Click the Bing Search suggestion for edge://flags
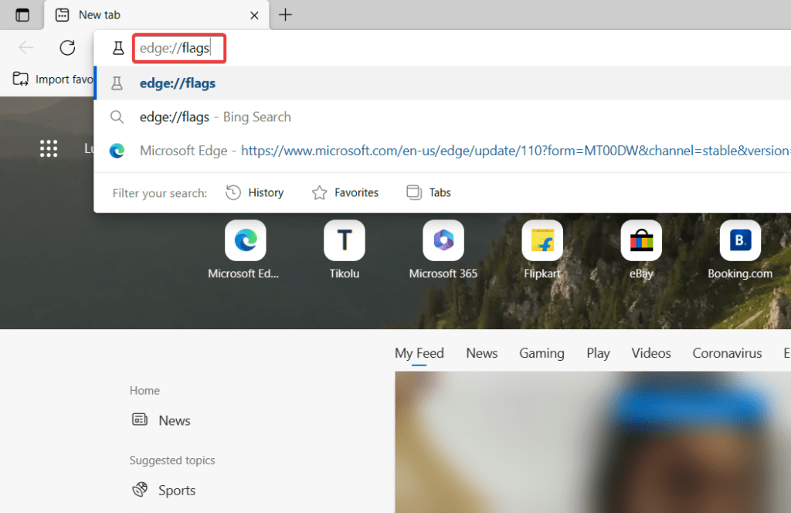791x513 pixels. click(214, 117)
